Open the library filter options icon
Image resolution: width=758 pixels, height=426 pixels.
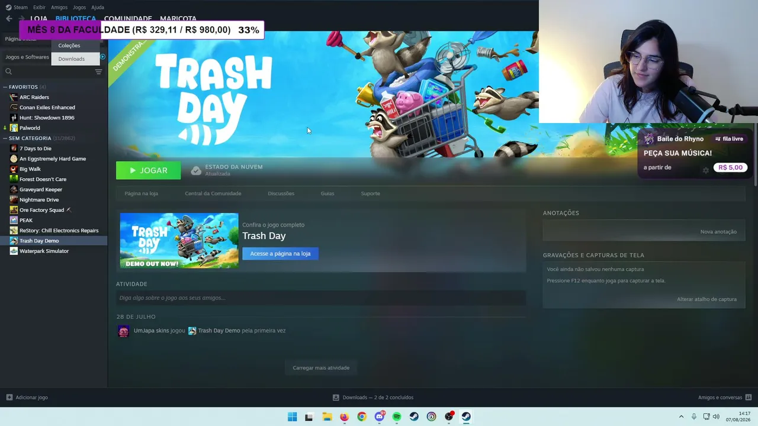pos(98,72)
